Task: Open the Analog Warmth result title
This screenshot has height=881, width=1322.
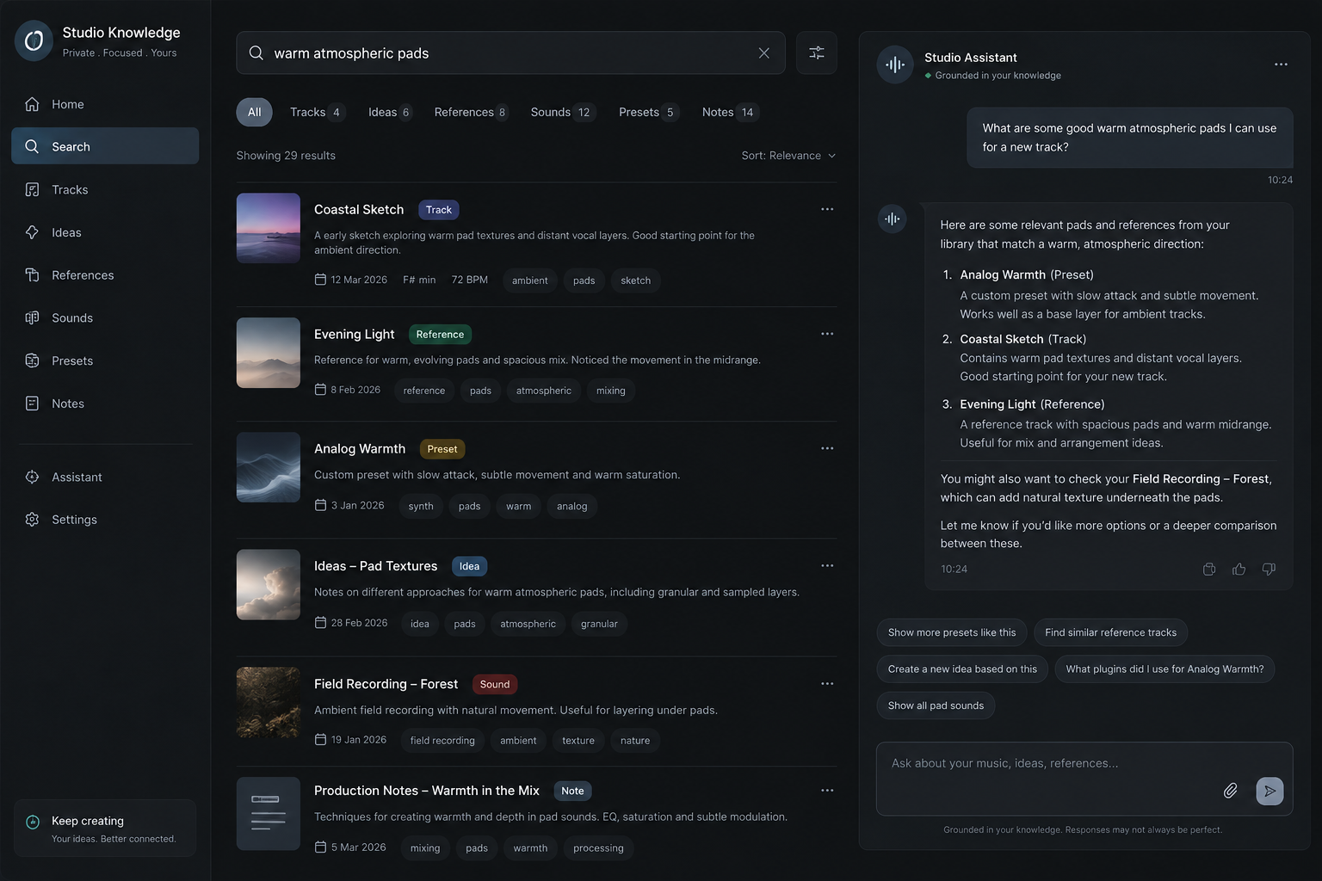Action: pos(360,449)
